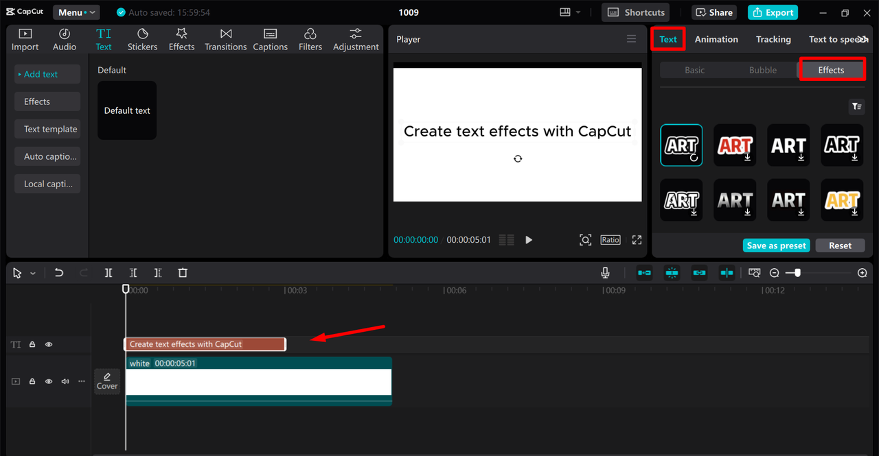The width and height of the screenshot is (879, 456).
Task: Toggle visibility eye of the video track
Action: coord(49,381)
